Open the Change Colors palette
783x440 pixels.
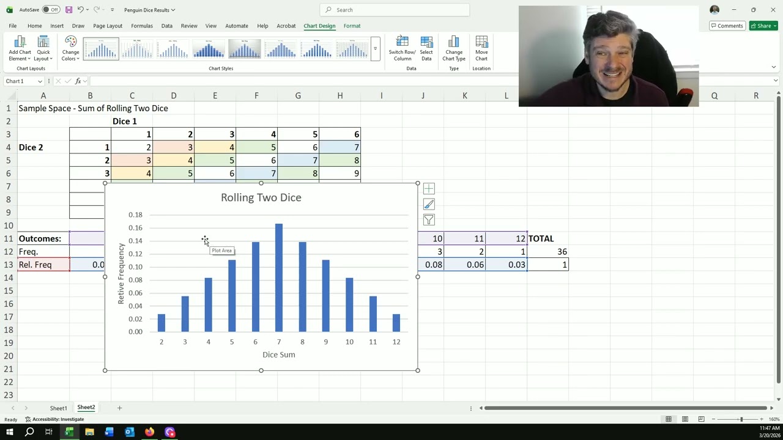(71, 48)
